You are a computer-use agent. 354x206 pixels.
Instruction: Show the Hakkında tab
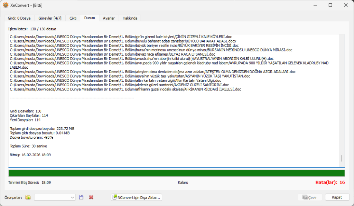130,18
